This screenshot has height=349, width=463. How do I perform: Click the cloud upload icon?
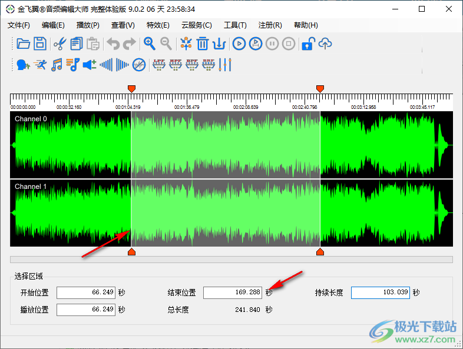pyautogui.click(x=325, y=44)
